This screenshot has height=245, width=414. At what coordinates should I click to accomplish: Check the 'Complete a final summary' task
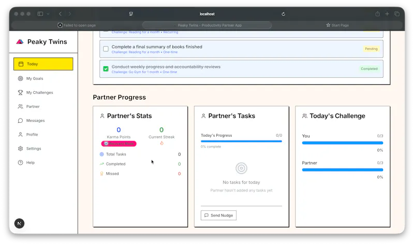click(x=106, y=49)
